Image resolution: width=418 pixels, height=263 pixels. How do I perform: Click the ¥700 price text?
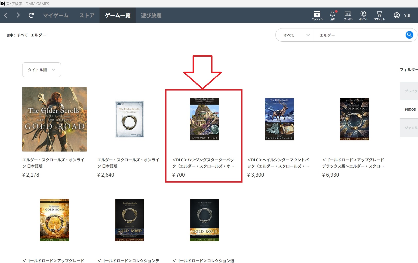179,175
